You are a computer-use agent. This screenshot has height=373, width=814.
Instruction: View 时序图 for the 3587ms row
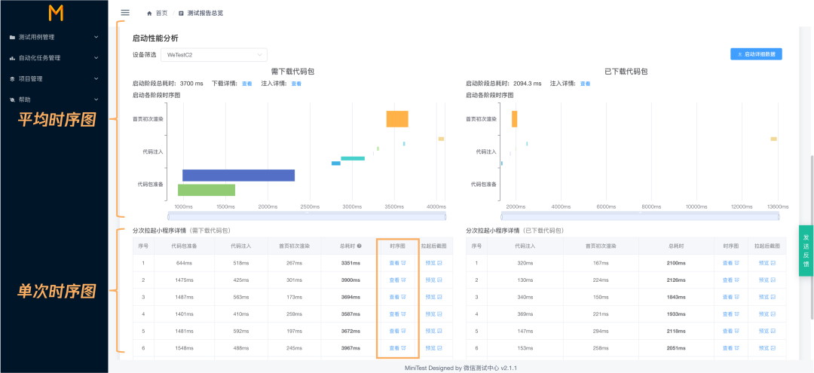point(397,314)
